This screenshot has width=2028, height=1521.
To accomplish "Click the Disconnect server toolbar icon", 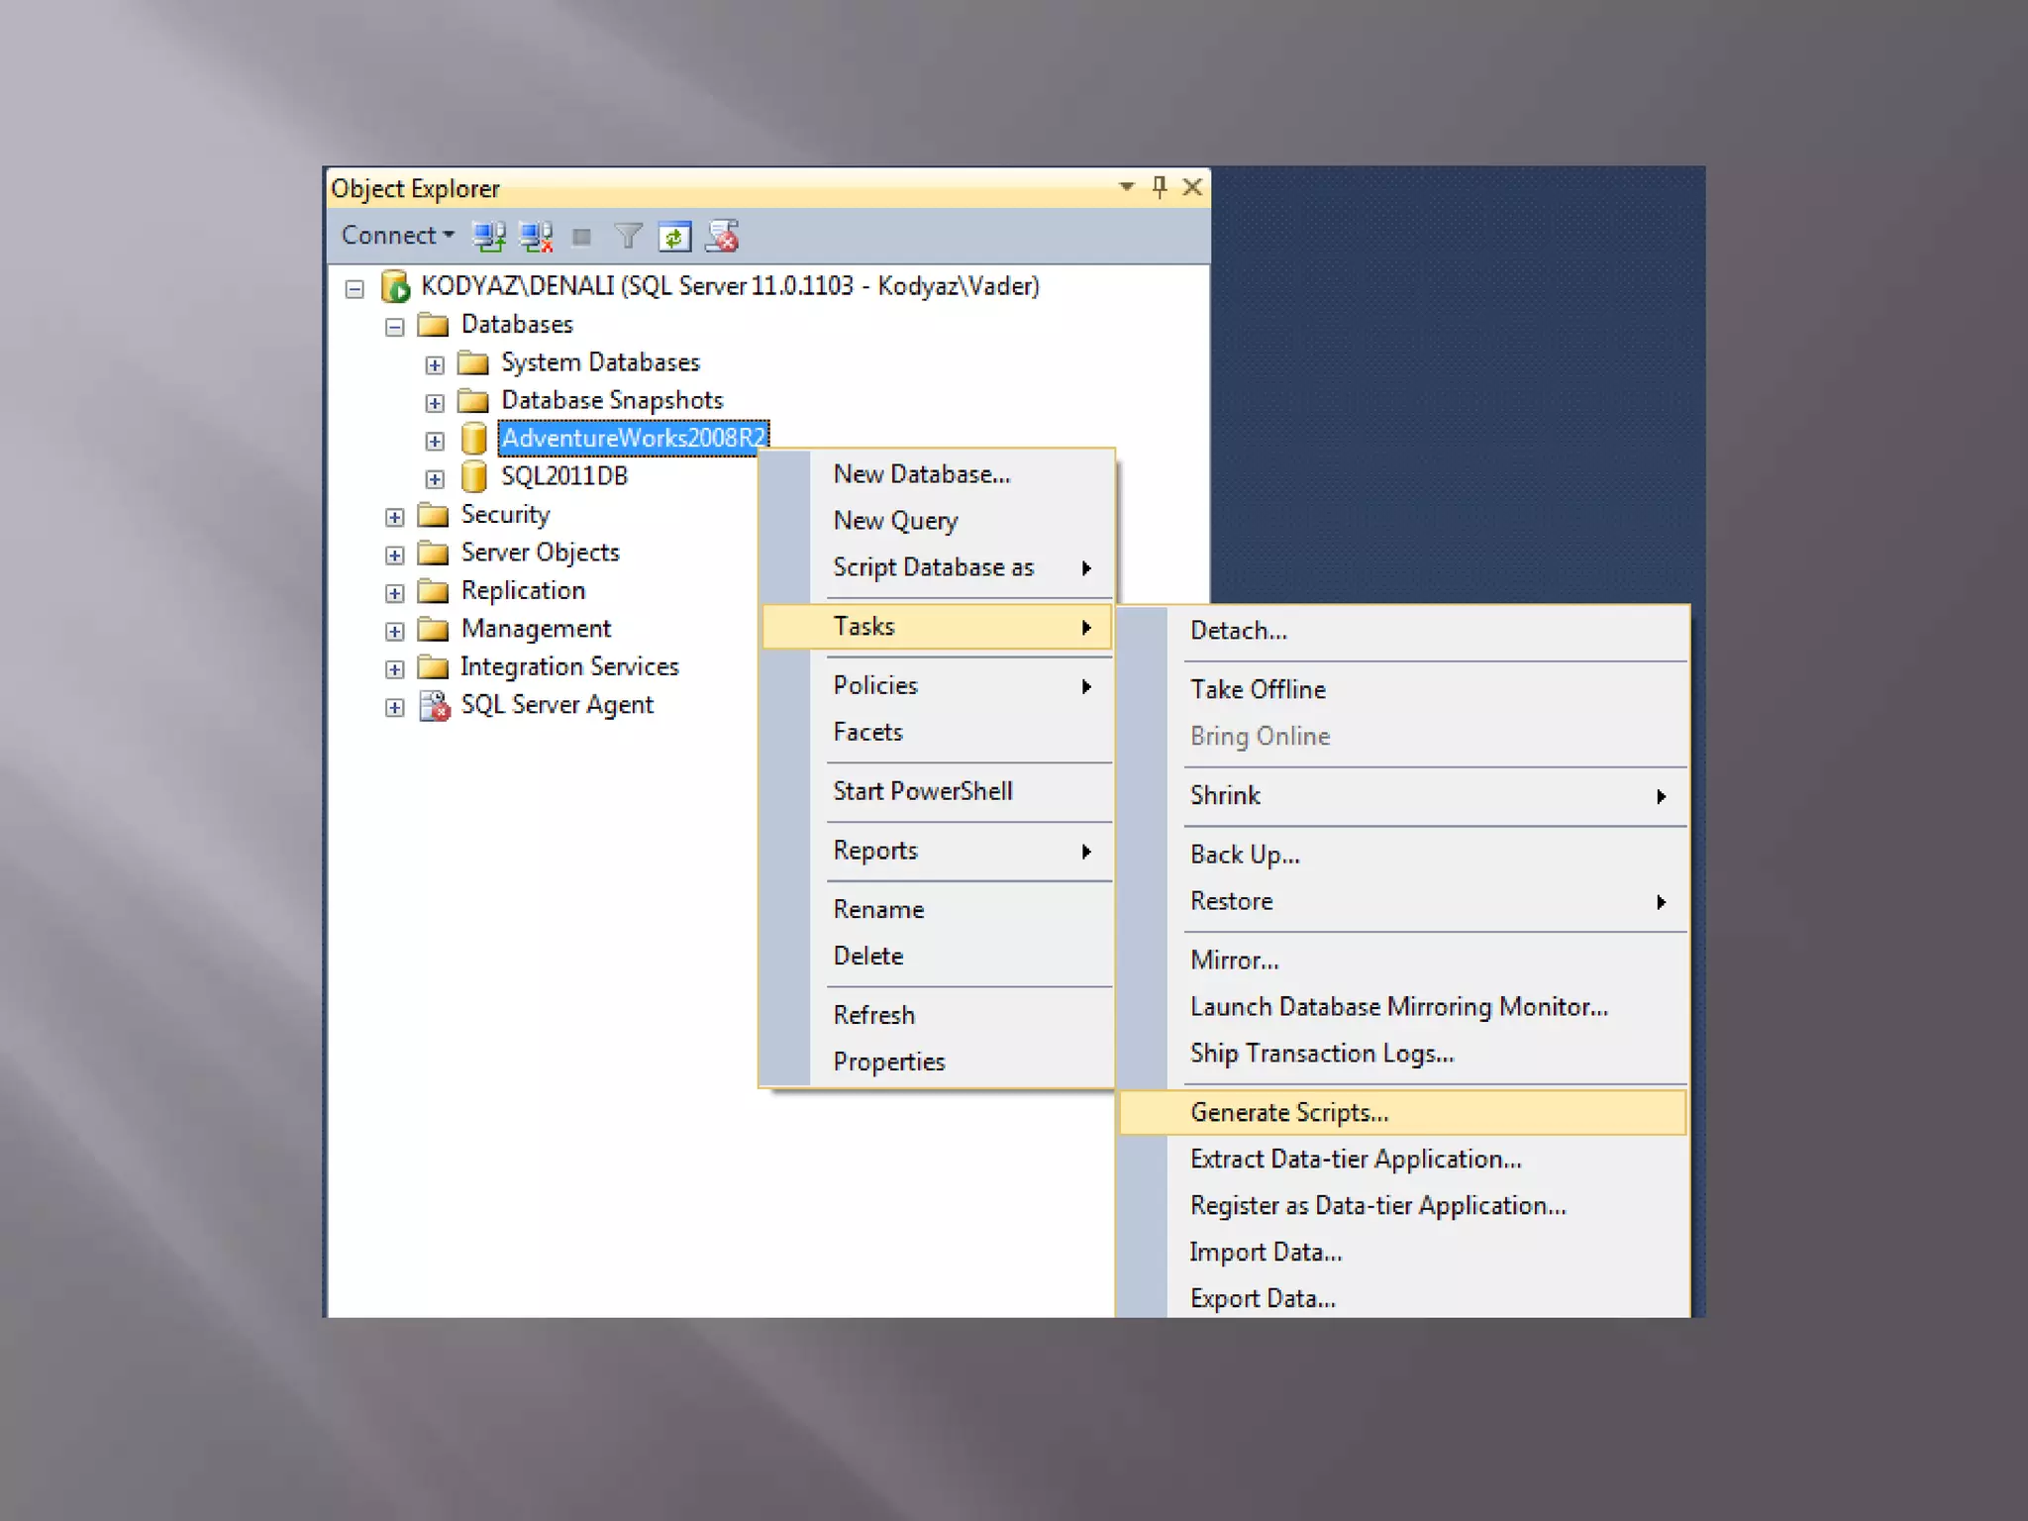I will tap(537, 237).
